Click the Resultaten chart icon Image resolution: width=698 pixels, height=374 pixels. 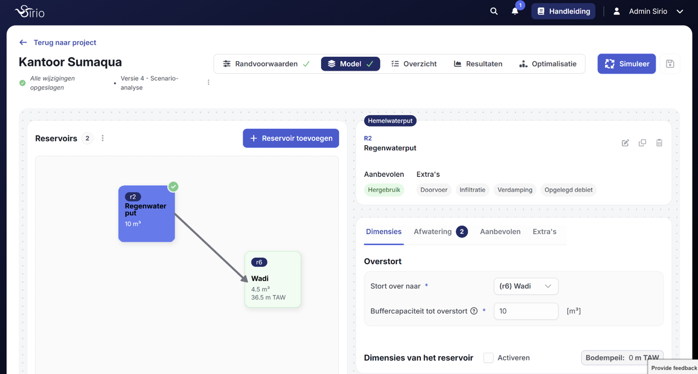(458, 64)
